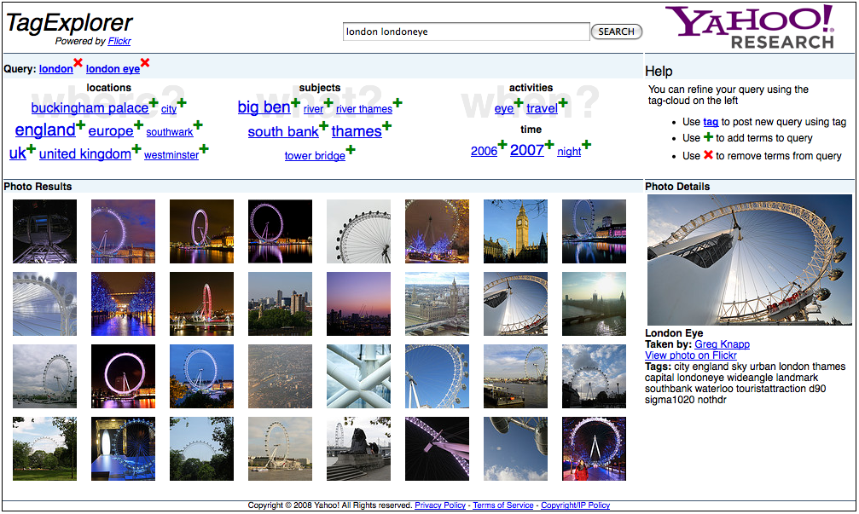This screenshot has height=514, width=859.
Task: Search by 'united kingdom' tag link
Action: [85, 154]
